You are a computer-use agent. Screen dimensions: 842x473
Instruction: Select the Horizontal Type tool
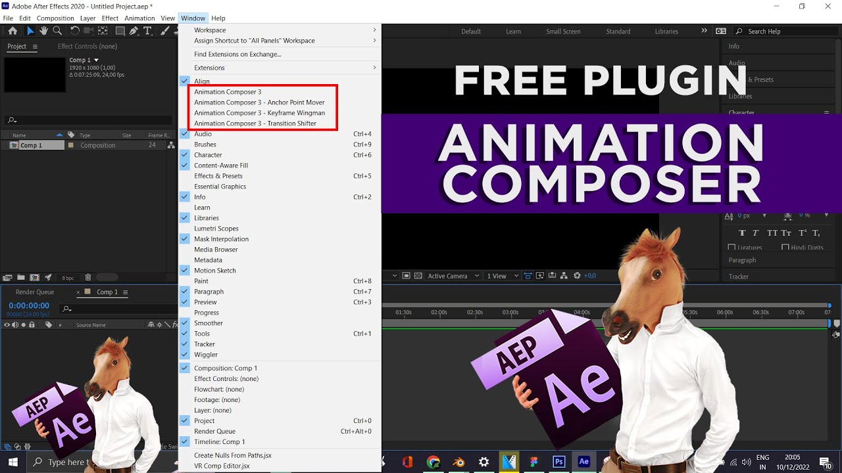point(147,31)
